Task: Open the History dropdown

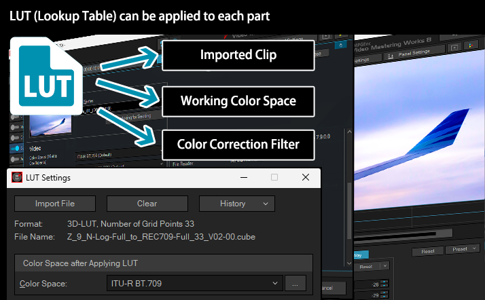Action: coord(237,204)
